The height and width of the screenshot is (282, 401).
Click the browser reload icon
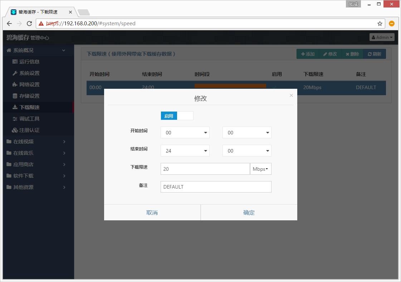pyautogui.click(x=29, y=24)
